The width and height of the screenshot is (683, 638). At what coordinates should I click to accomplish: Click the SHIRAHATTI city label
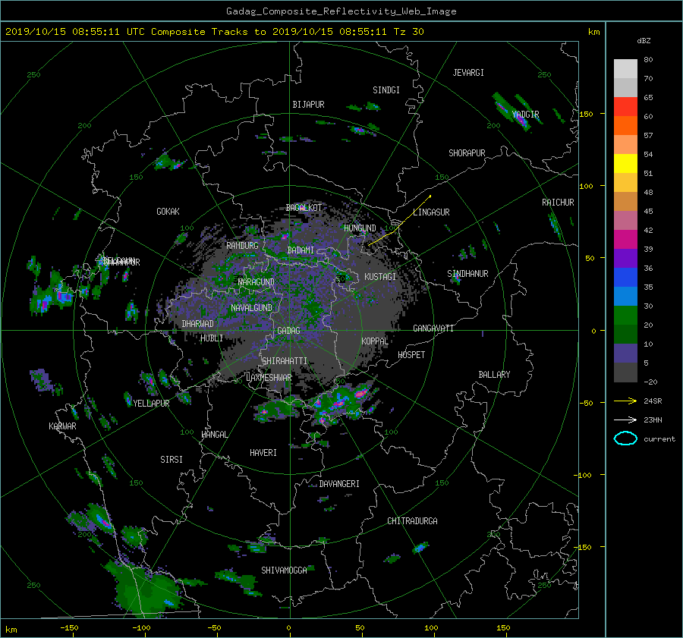[x=285, y=360]
